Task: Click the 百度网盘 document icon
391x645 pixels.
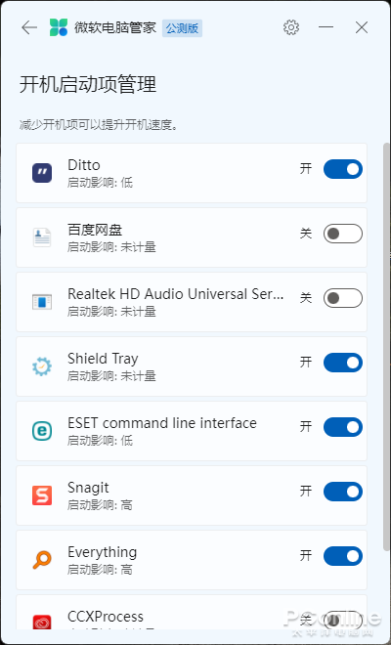Action: click(x=42, y=237)
